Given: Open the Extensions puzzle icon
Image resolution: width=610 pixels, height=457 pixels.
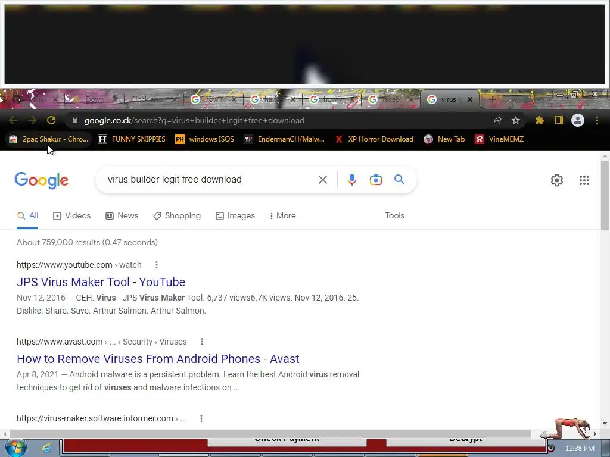Looking at the screenshot, I should tap(539, 120).
